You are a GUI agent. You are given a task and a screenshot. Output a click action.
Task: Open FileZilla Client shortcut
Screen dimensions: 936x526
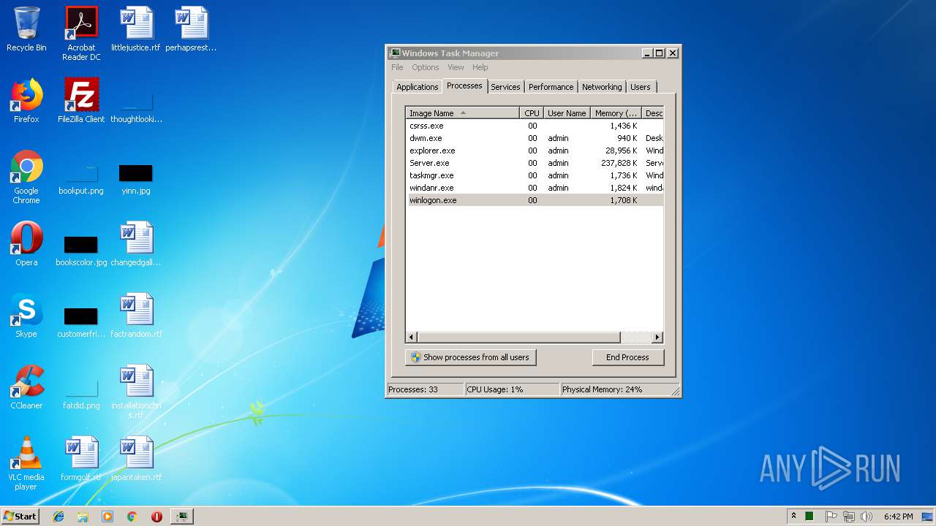point(81,101)
